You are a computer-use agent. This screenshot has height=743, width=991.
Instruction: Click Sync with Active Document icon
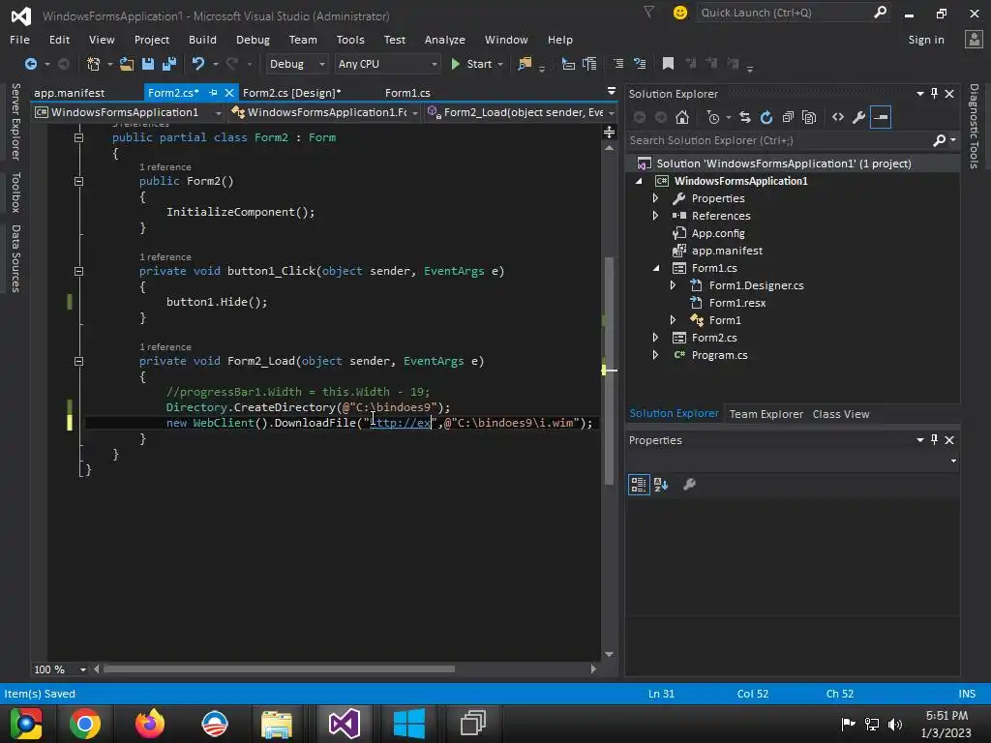(745, 117)
